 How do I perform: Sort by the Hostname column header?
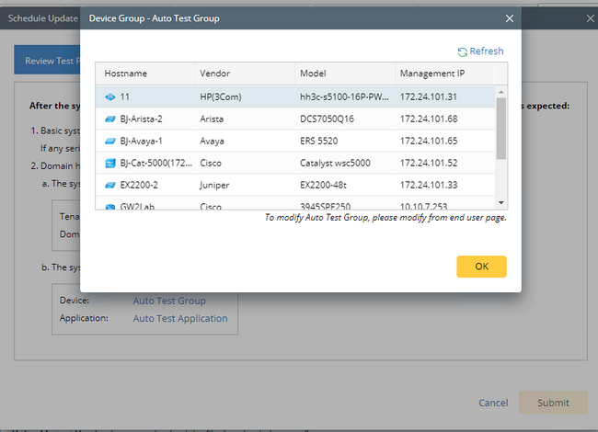pos(126,74)
